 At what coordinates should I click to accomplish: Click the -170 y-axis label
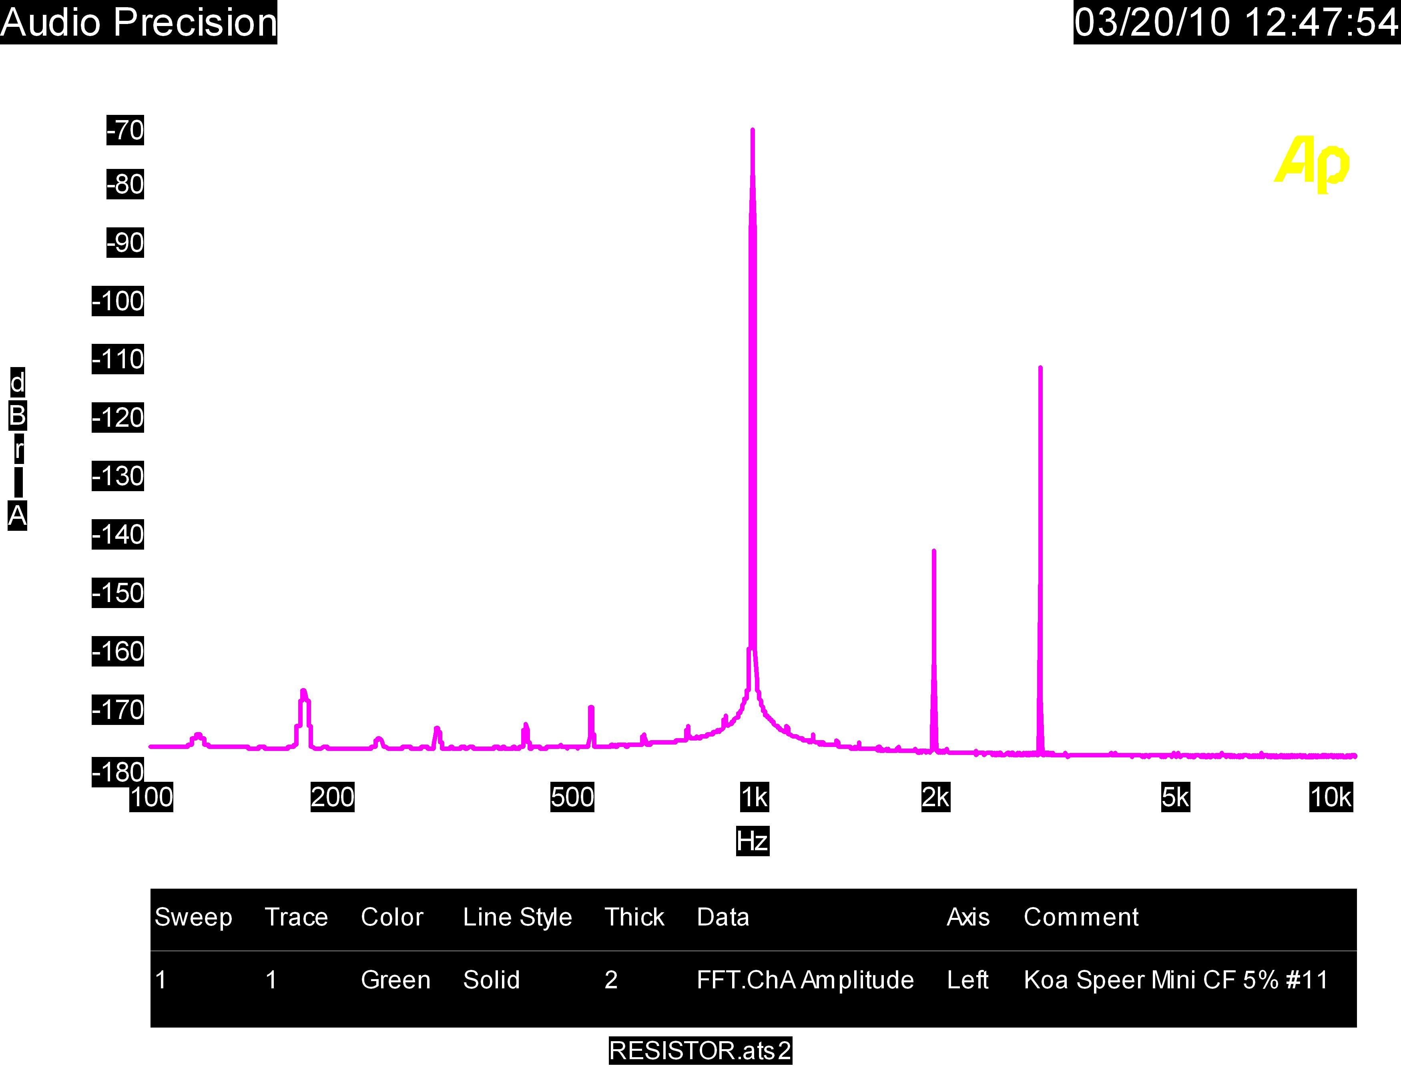coord(118,710)
